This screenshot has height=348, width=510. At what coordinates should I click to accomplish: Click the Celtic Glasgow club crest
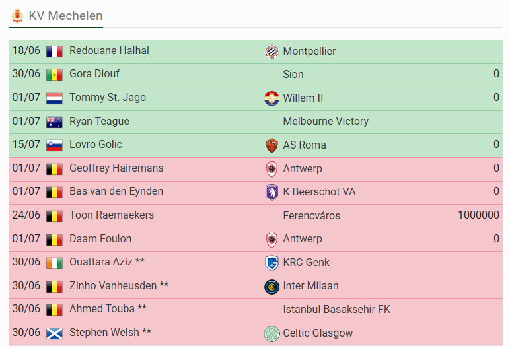click(x=272, y=333)
